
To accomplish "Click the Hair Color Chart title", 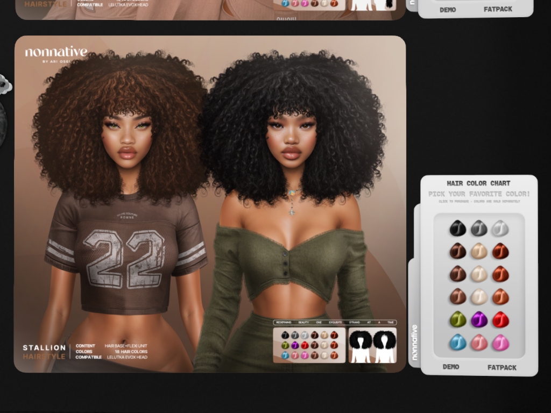I will point(478,183).
